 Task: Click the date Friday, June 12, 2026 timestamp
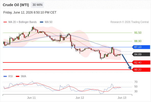pos(30,12)
